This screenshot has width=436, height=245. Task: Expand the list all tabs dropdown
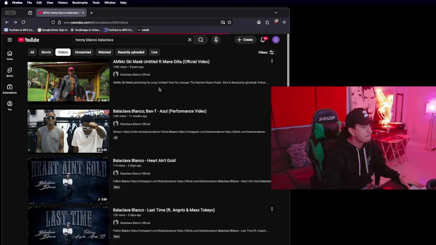point(276,13)
